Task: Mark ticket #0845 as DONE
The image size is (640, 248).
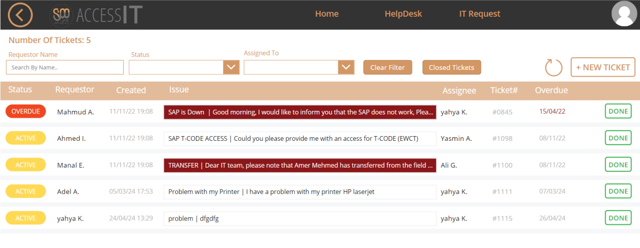Action: (618, 111)
